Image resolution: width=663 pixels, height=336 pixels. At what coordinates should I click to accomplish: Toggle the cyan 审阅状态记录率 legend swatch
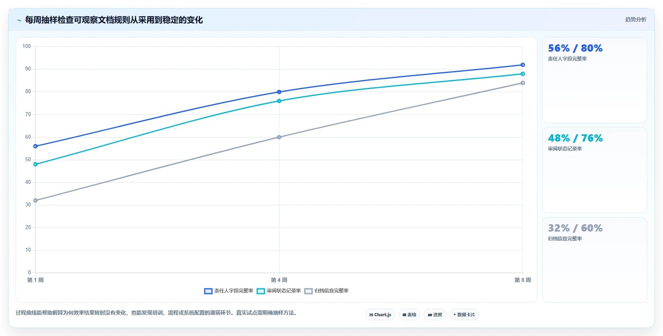(261, 291)
